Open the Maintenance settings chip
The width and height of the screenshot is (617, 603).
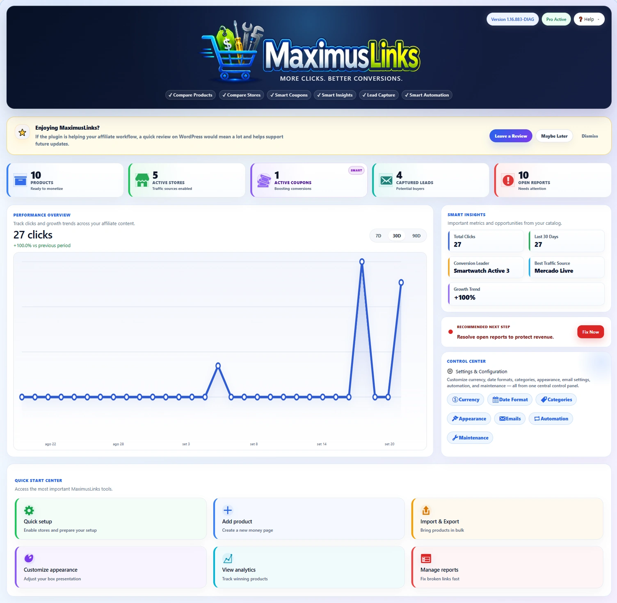point(470,438)
